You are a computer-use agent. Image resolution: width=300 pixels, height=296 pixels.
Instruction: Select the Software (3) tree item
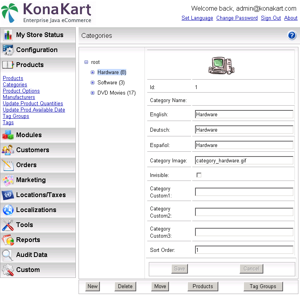111,82
